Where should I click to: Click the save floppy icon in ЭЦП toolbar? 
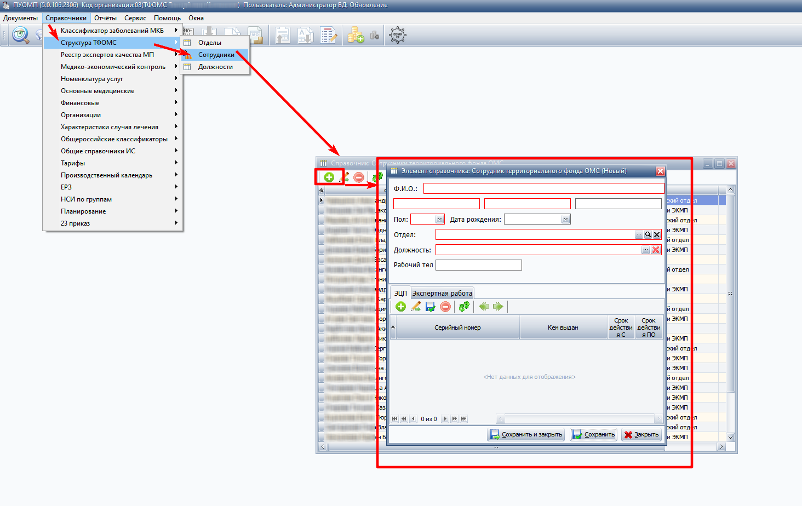click(x=431, y=307)
